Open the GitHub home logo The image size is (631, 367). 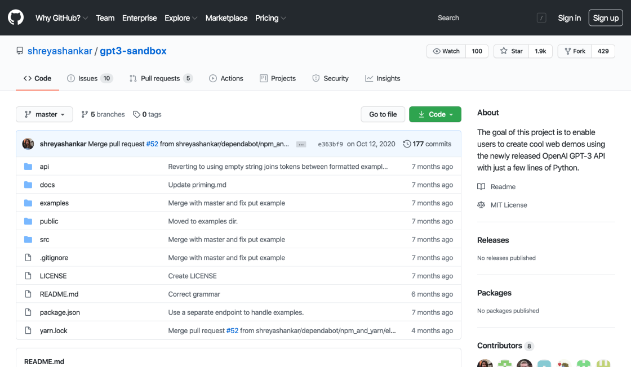pos(16,17)
